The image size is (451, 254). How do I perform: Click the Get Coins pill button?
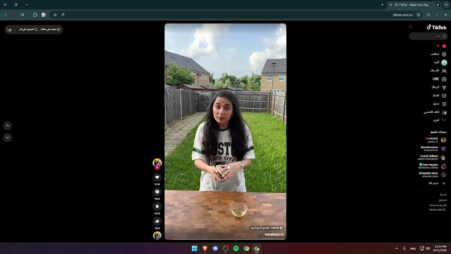tap(50, 29)
